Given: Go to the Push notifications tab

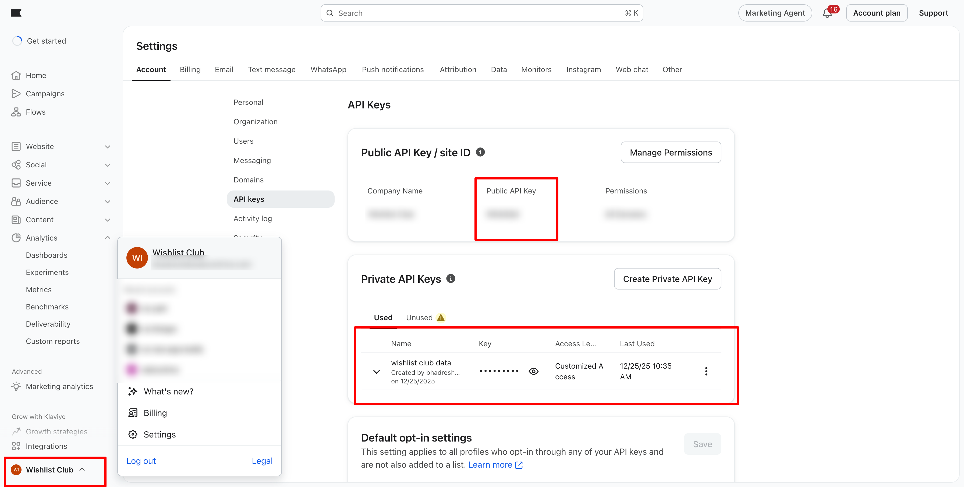Looking at the screenshot, I should coord(393,70).
